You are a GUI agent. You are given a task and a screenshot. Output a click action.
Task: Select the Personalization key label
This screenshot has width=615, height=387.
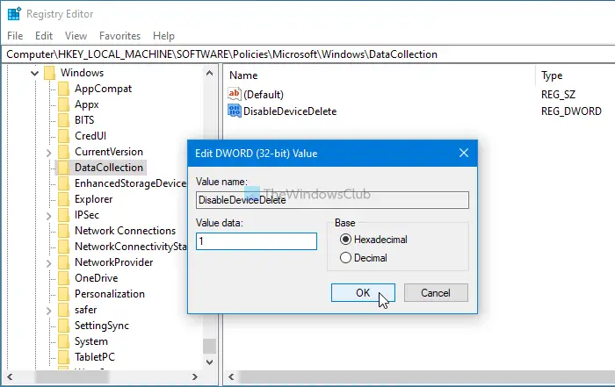coord(110,294)
